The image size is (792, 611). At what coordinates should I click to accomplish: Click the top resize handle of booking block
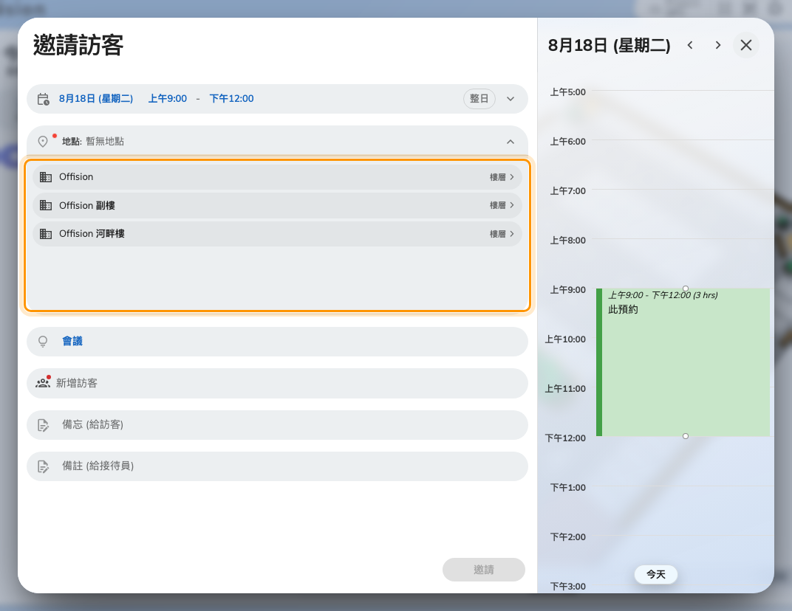coord(686,289)
